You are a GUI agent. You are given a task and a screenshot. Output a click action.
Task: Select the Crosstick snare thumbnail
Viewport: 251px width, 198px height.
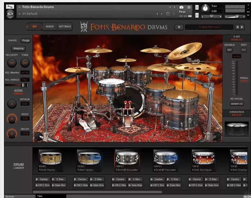[237, 129]
